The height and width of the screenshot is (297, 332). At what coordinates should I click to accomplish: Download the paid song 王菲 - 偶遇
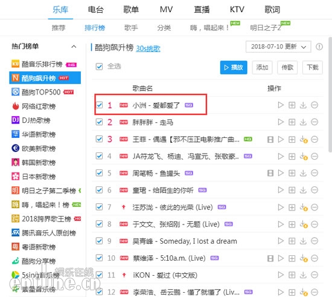(304, 139)
